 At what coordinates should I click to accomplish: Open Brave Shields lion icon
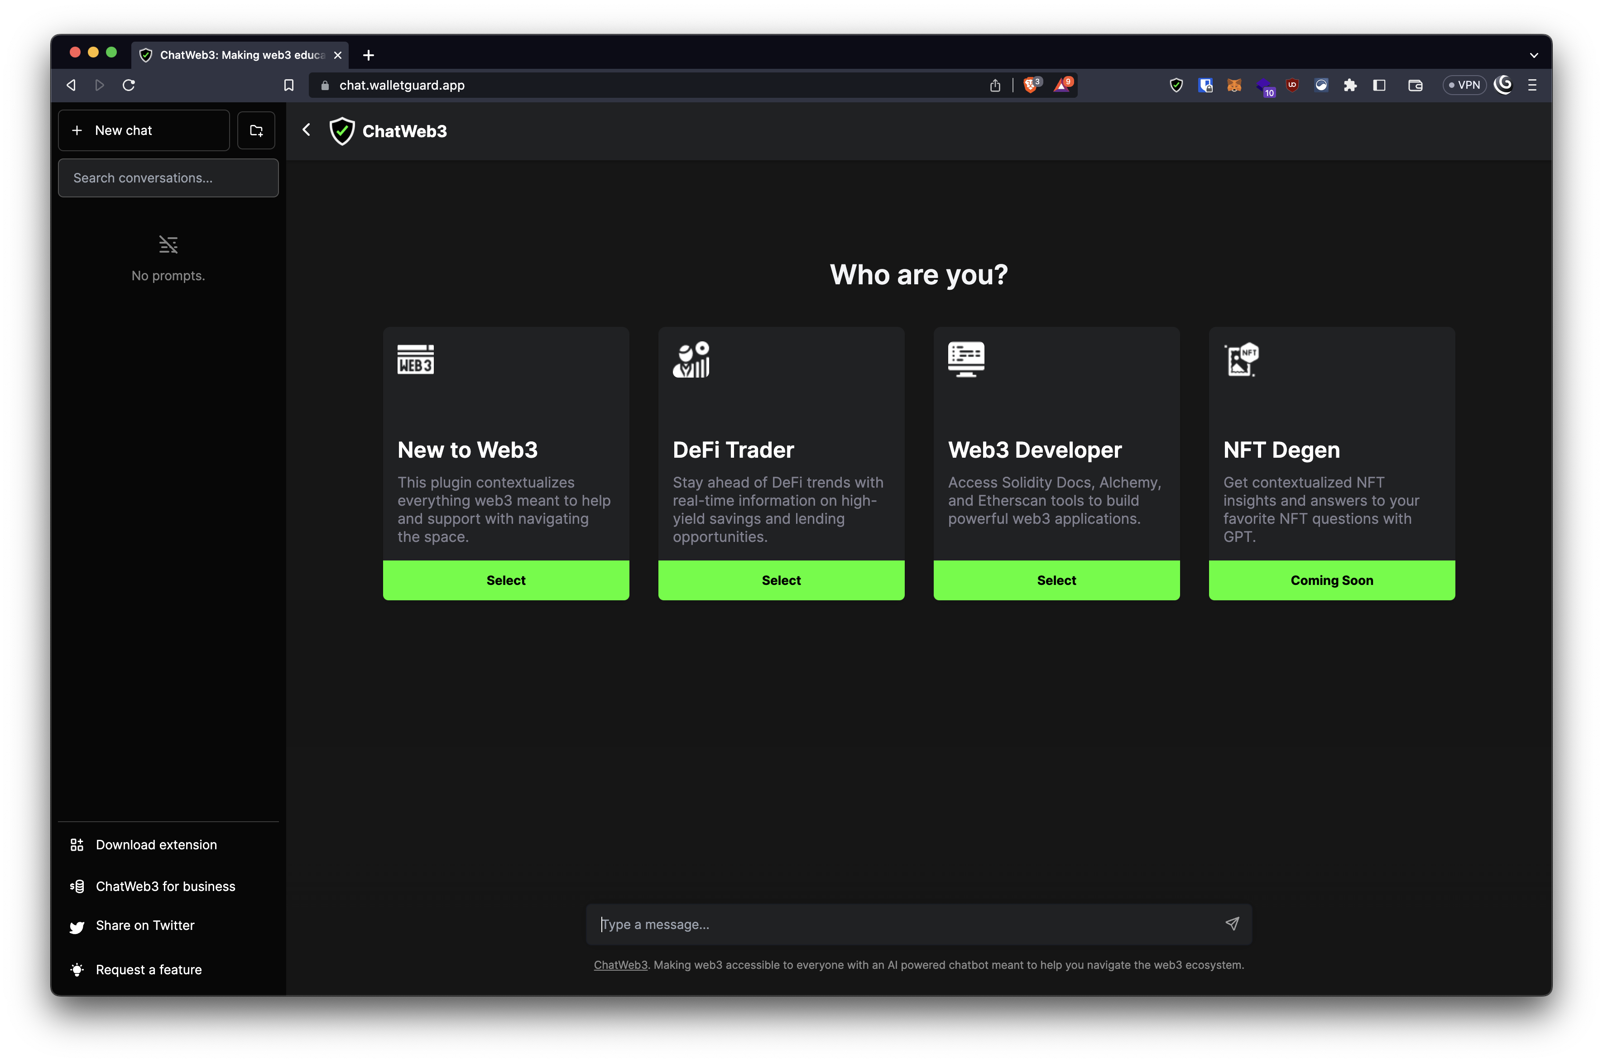click(x=1031, y=85)
